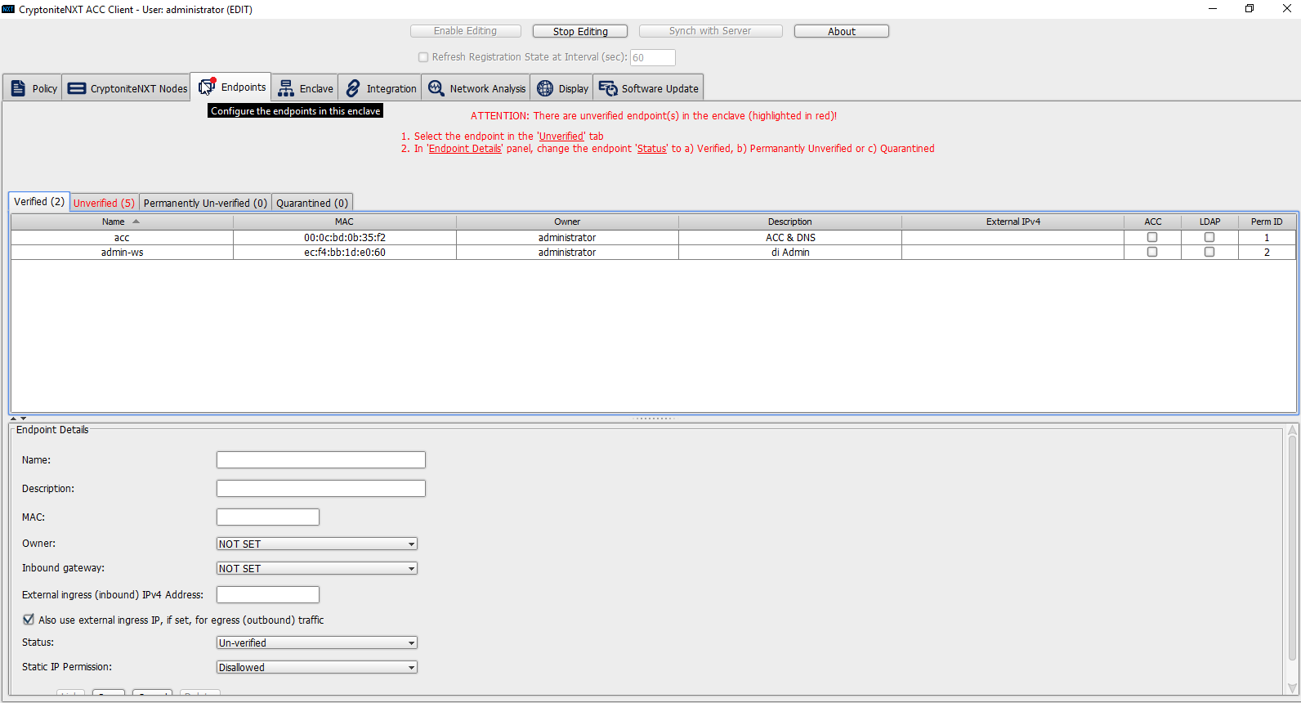Open the Display tab via its globe icon
The height and width of the screenshot is (703, 1301).
click(x=545, y=88)
